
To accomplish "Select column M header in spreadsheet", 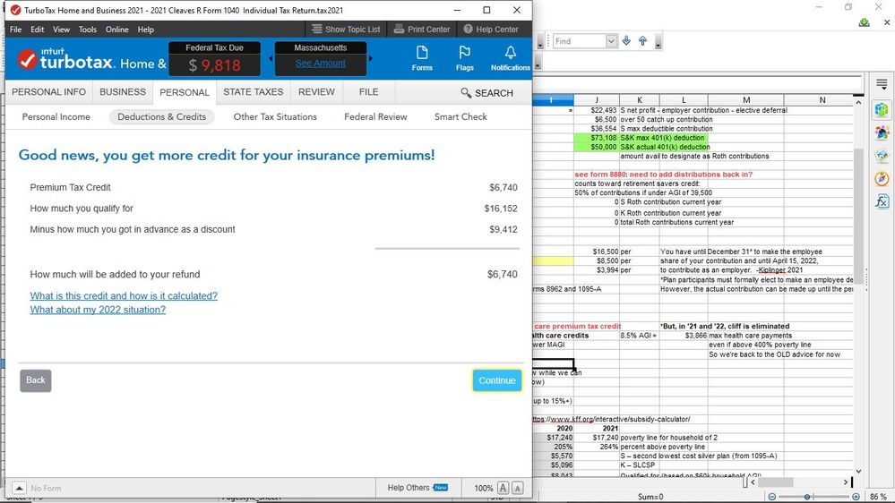I will [746, 100].
